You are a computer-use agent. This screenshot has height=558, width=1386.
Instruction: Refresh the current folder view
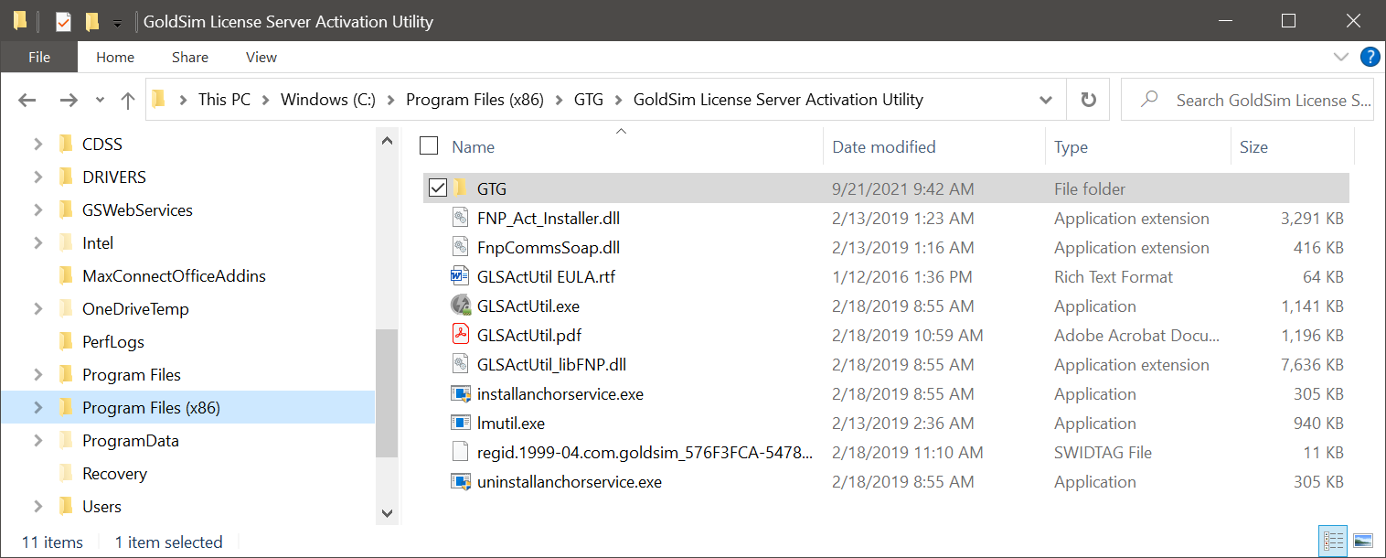(1088, 100)
